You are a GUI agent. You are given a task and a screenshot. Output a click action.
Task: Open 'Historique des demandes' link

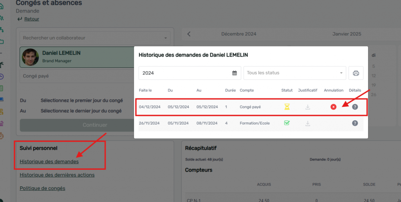49,161
